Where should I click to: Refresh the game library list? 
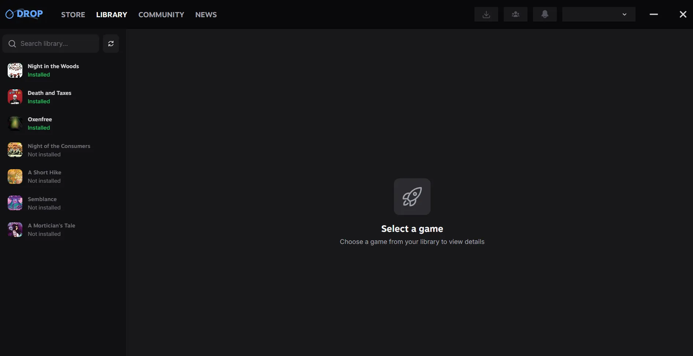tap(111, 44)
